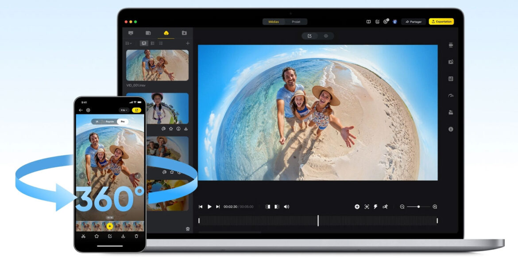
Task: Enable subject tracking icon in the player toolbar
Action: point(367,207)
